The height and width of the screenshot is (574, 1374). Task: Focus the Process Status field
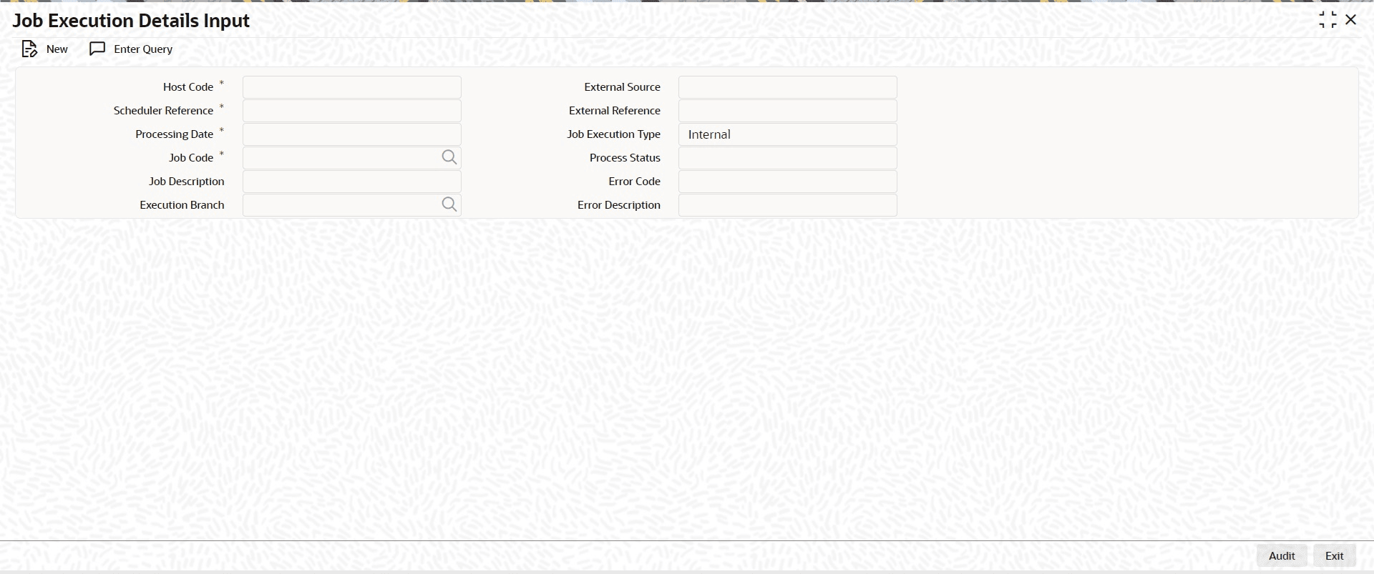[x=788, y=158]
